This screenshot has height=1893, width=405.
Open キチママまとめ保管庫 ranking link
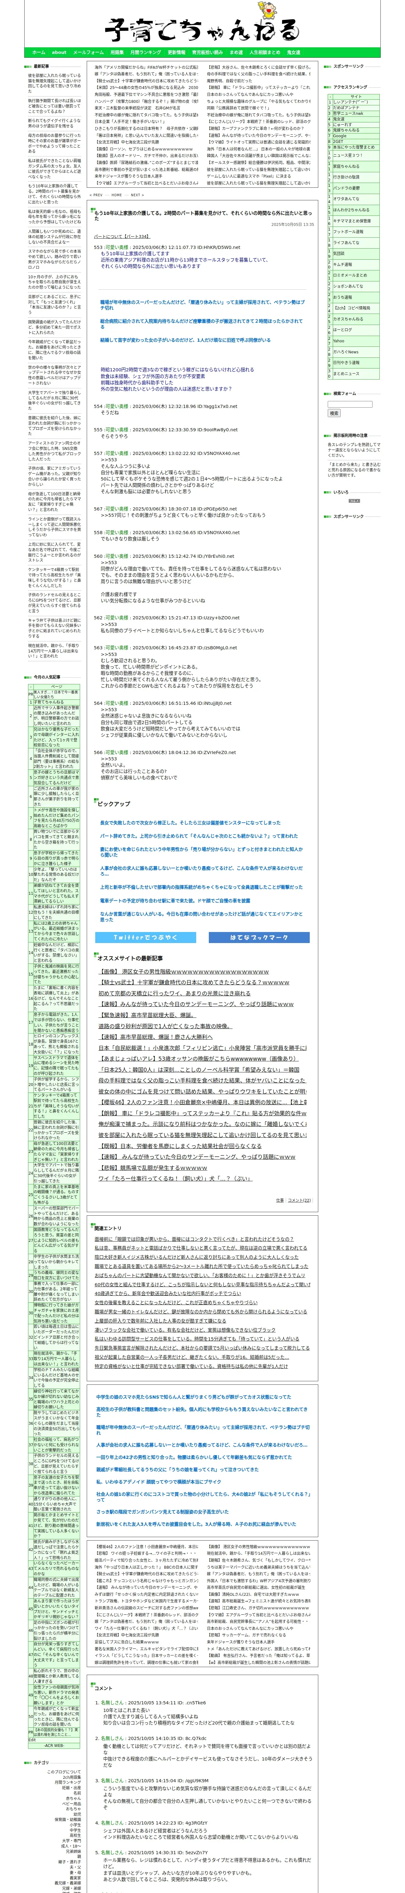point(351,221)
